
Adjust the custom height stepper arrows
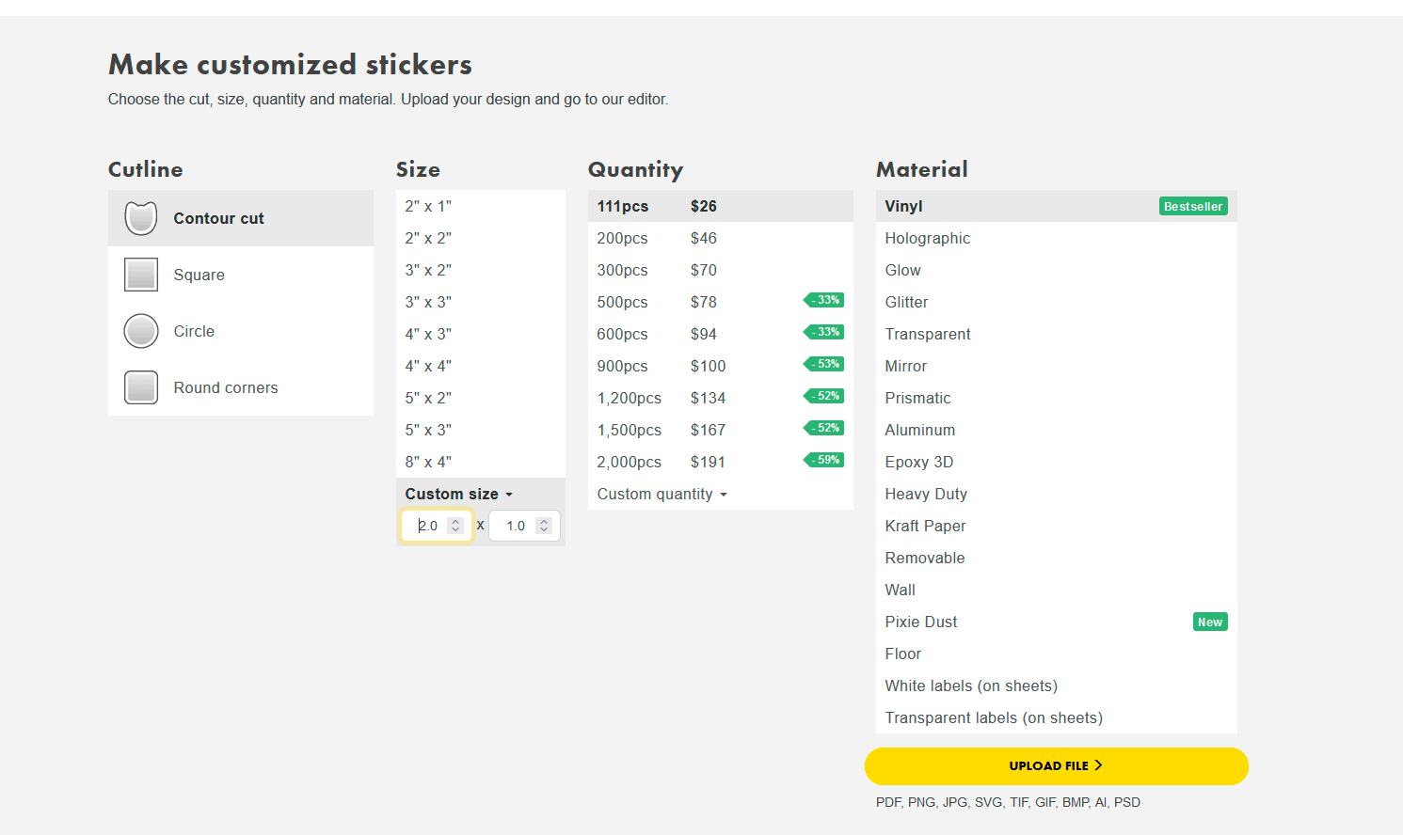(x=544, y=526)
